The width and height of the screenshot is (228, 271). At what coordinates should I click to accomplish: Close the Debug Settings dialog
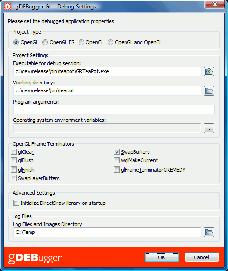215,5
